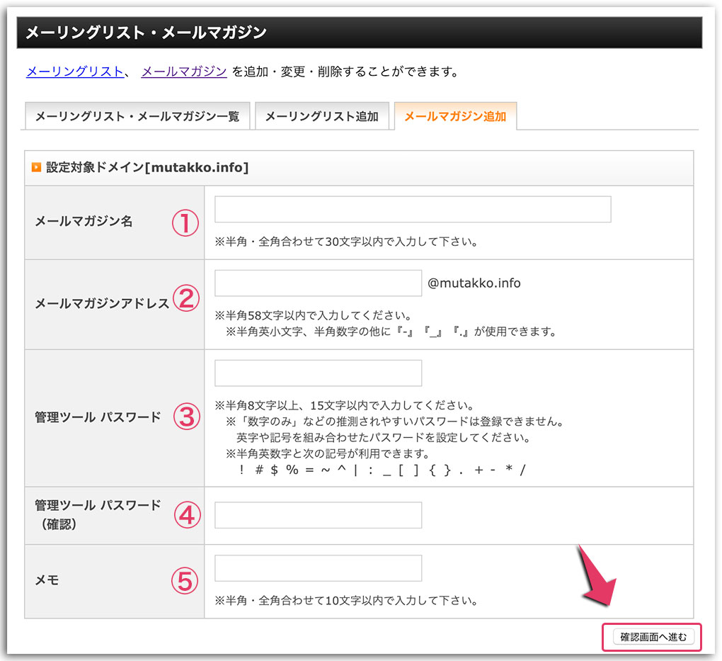Click the メモ text input field
This screenshot has height=661, width=722.
pyautogui.click(x=317, y=567)
